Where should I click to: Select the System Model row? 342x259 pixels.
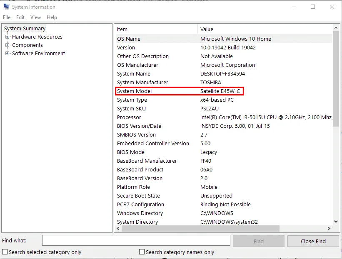(224, 91)
